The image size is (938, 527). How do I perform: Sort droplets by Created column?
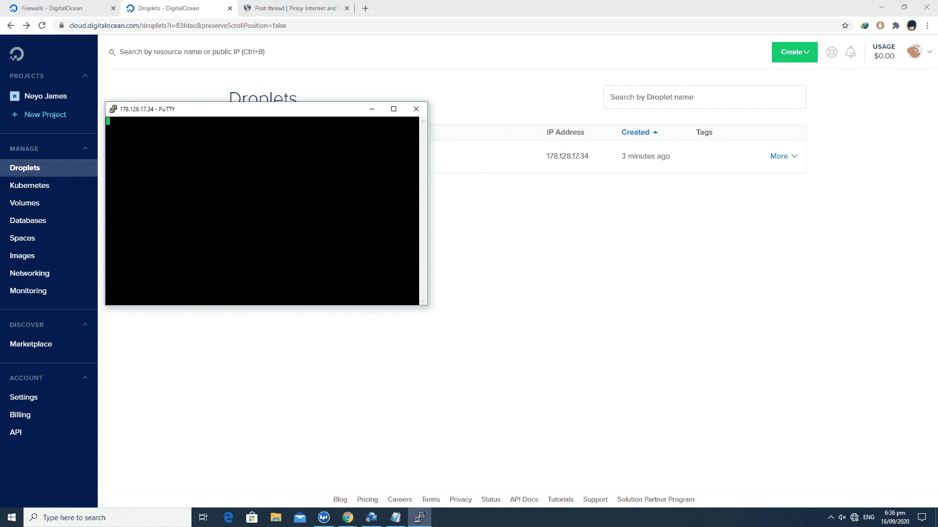click(640, 132)
